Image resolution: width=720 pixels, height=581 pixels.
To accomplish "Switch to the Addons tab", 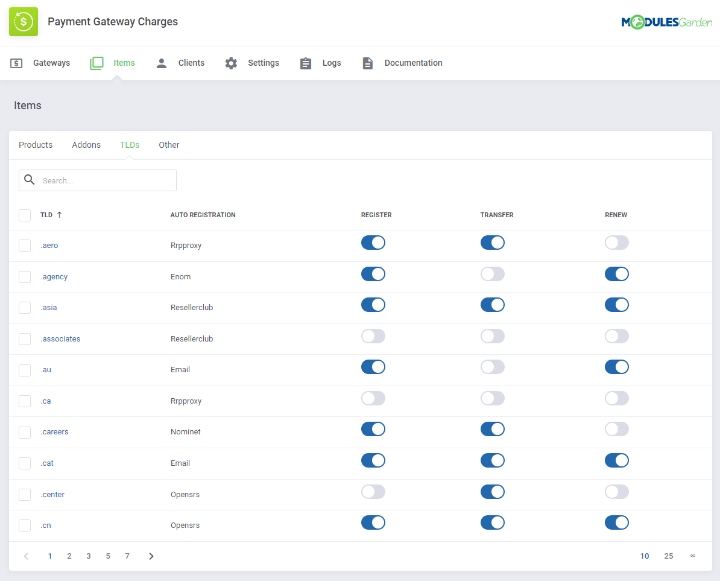I will pos(86,145).
